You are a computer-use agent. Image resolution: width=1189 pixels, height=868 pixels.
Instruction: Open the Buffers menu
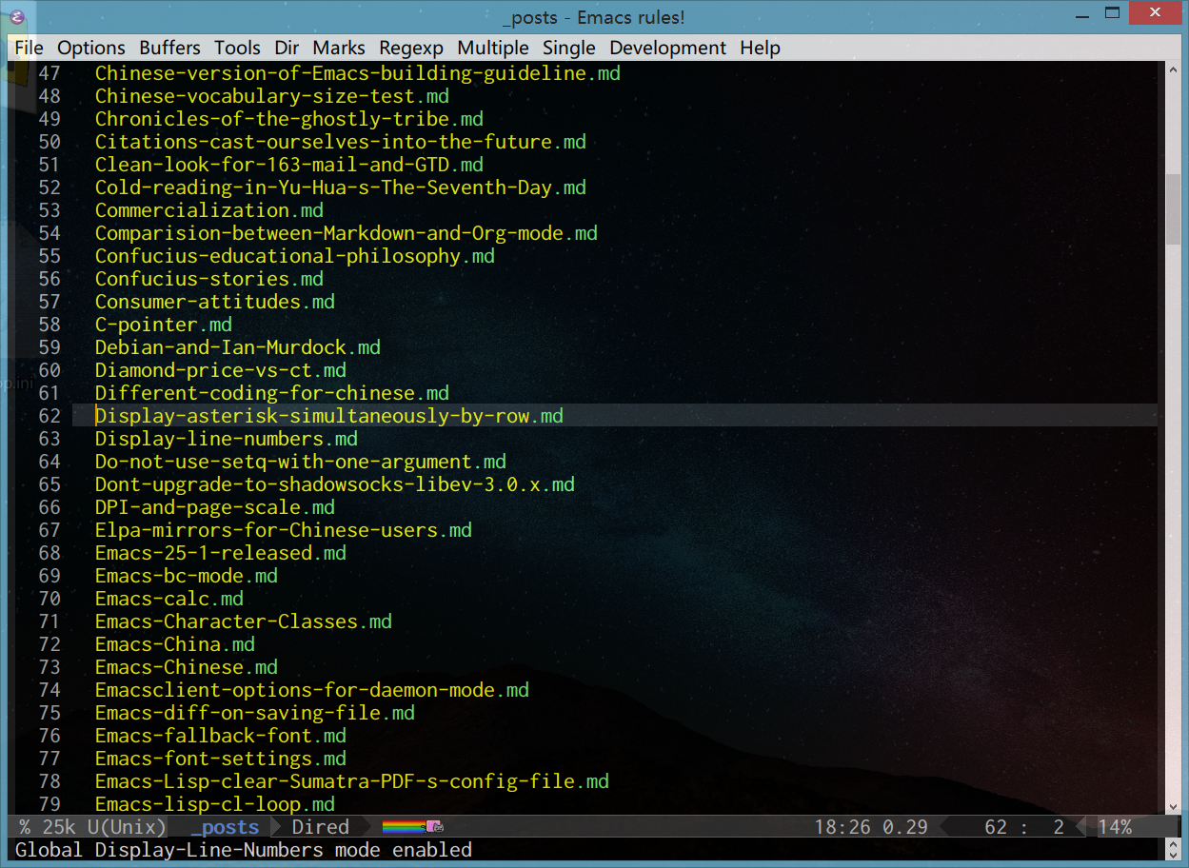click(169, 48)
